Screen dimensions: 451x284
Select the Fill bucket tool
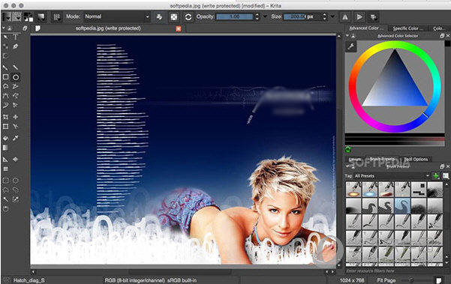click(x=5, y=138)
